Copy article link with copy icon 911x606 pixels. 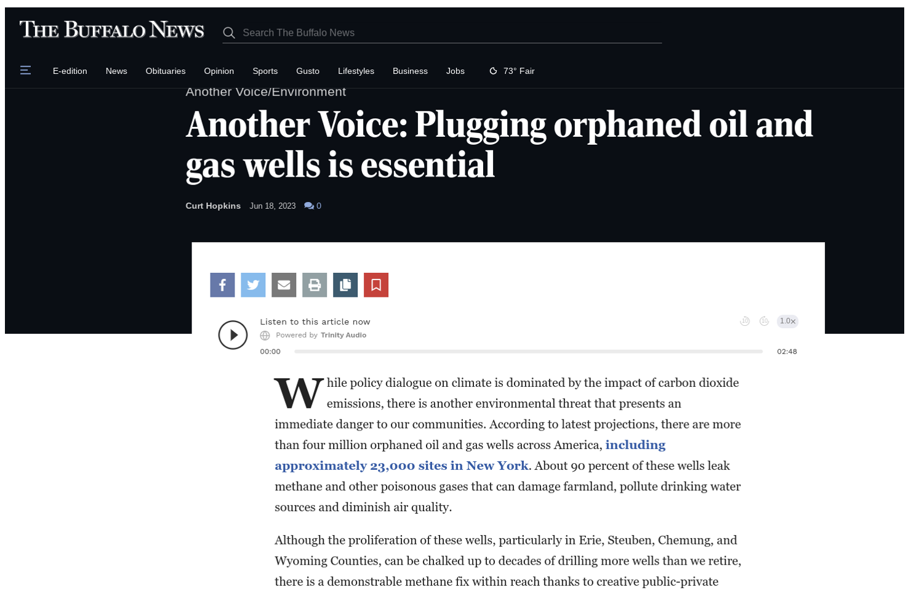(x=345, y=285)
